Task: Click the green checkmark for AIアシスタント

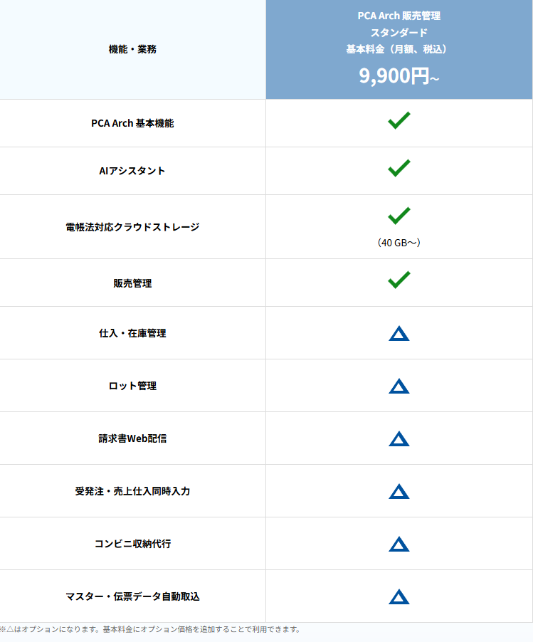Action: tap(399, 169)
